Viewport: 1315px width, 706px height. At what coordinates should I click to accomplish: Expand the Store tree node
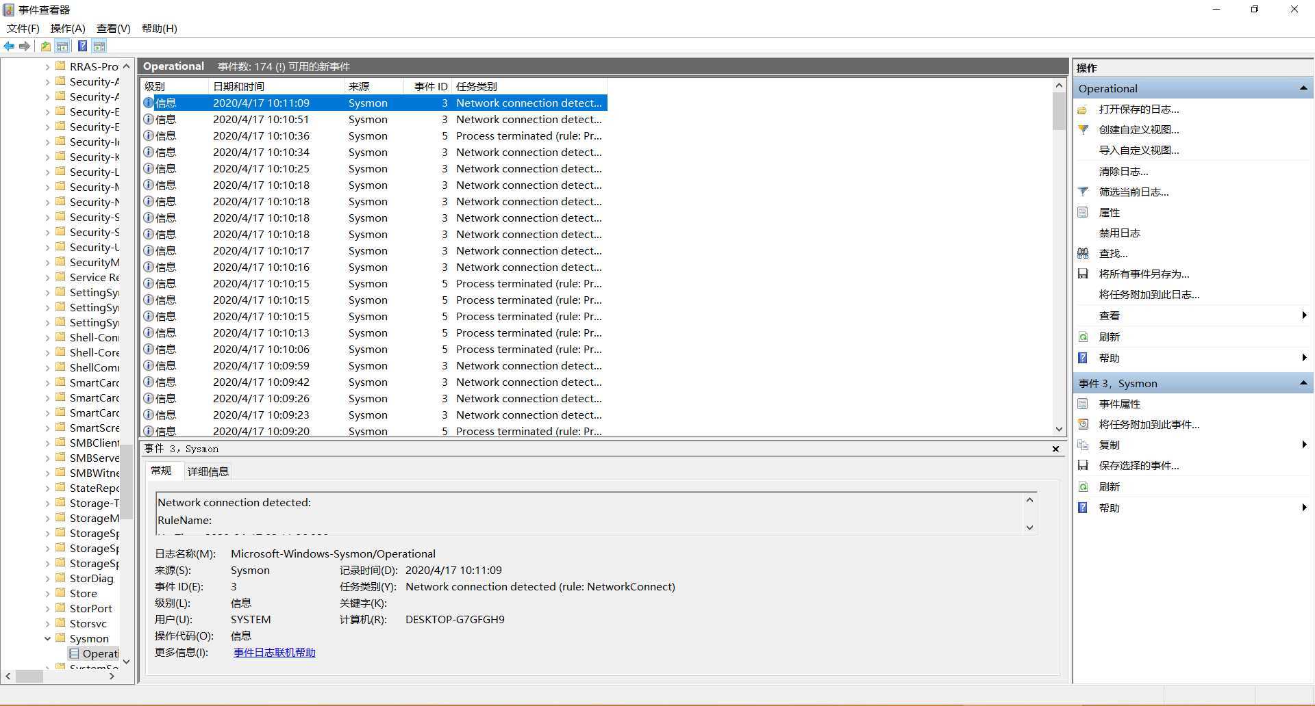click(47, 593)
